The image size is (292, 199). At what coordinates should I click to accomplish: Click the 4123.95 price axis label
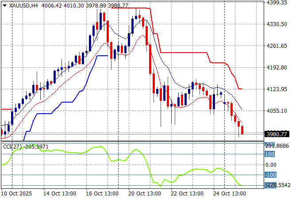point(277,89)
